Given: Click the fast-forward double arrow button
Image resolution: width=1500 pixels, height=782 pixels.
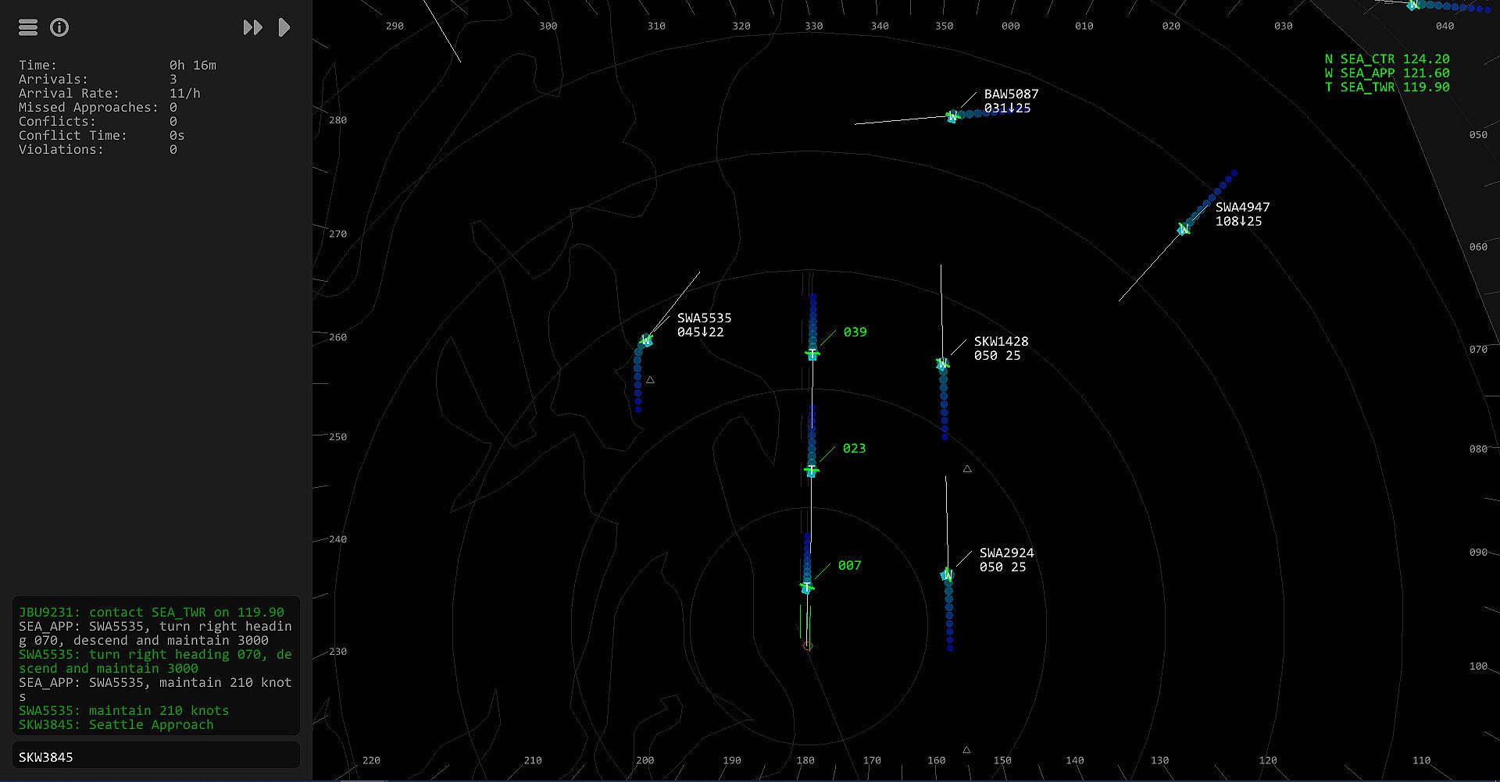Looking at the screenshot, I should (252, 27).
